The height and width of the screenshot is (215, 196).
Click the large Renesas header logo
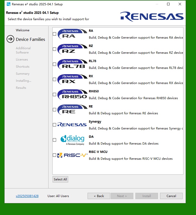152,17
